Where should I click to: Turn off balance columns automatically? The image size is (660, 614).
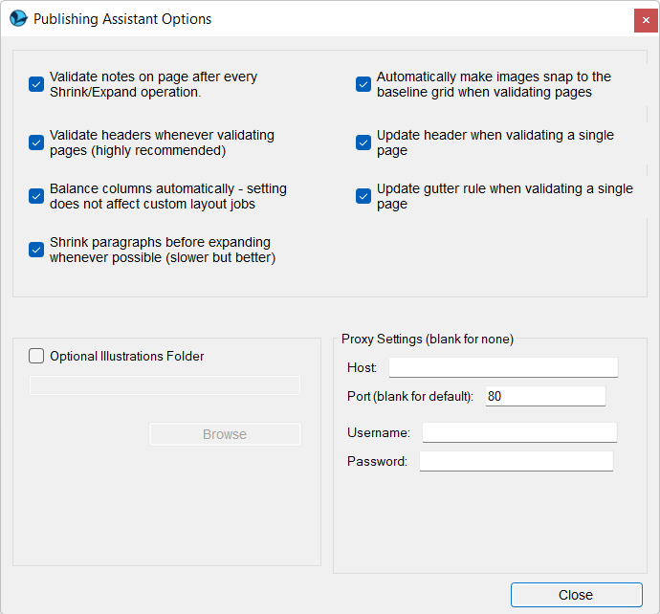[x=36, y=196]
